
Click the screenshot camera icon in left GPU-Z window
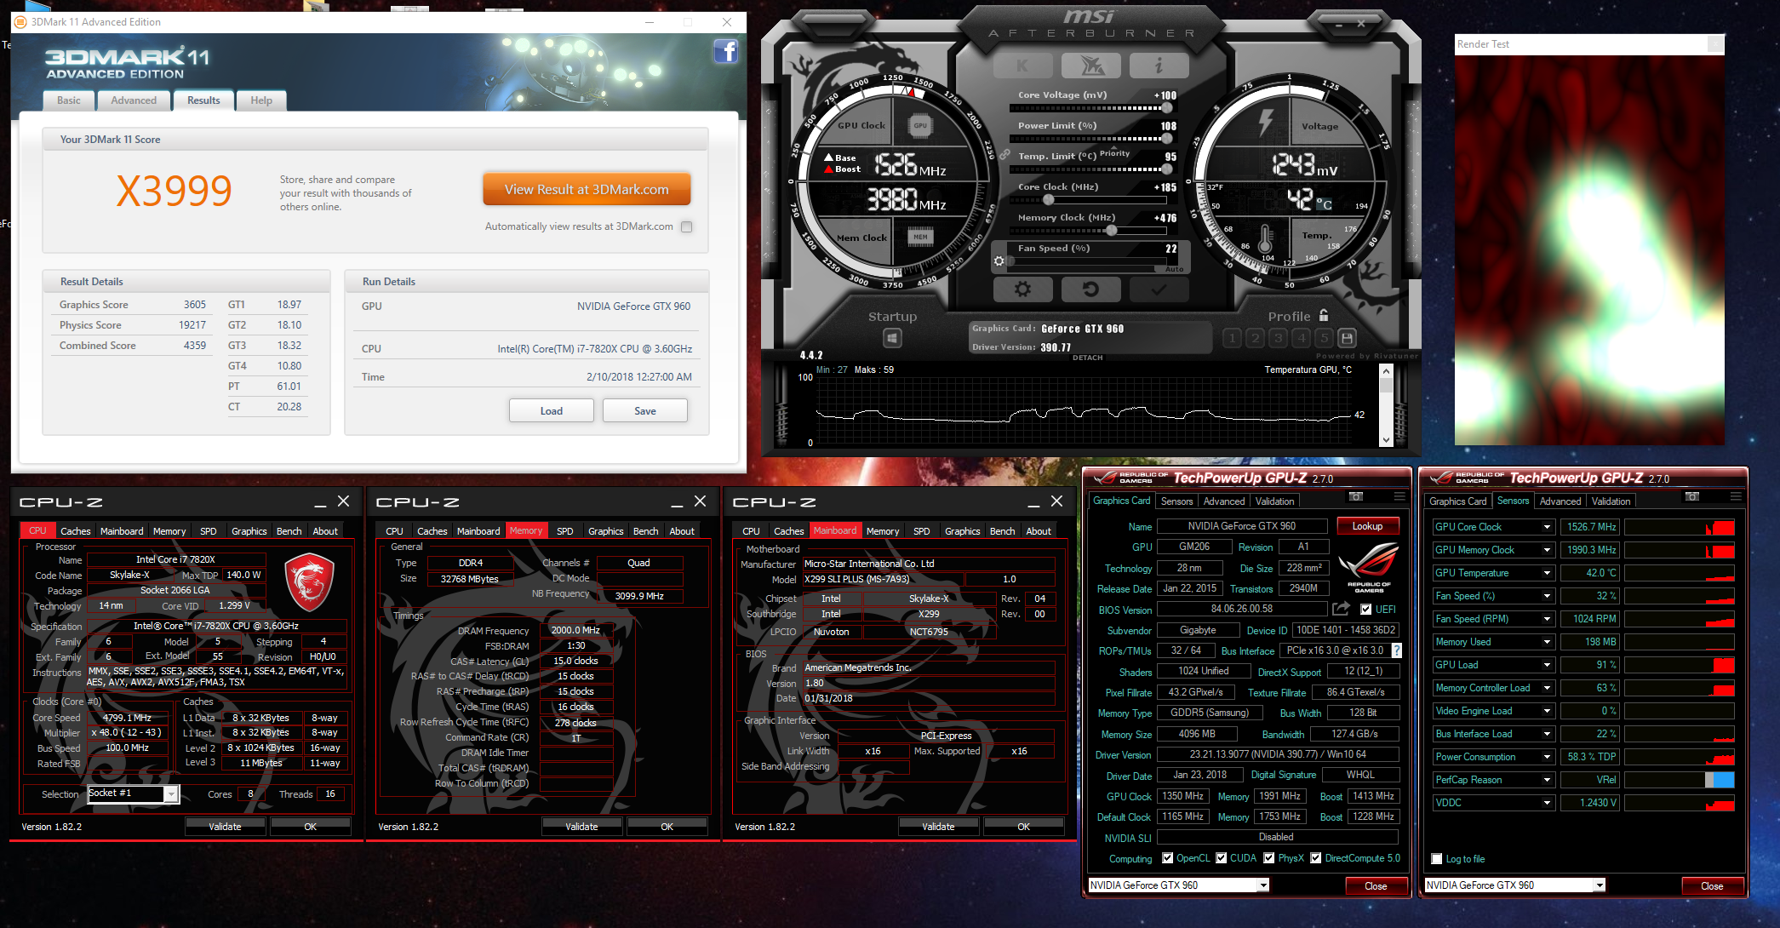(x=1356, y=496)
